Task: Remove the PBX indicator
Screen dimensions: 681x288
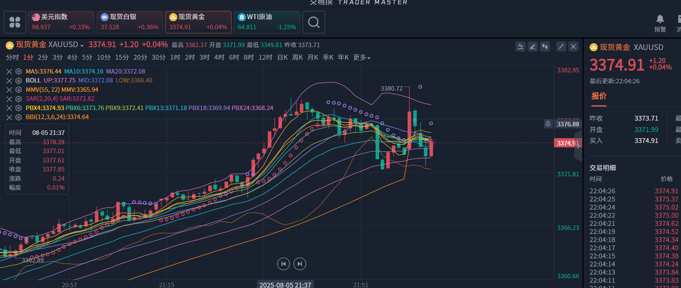Action: (9, 108)
